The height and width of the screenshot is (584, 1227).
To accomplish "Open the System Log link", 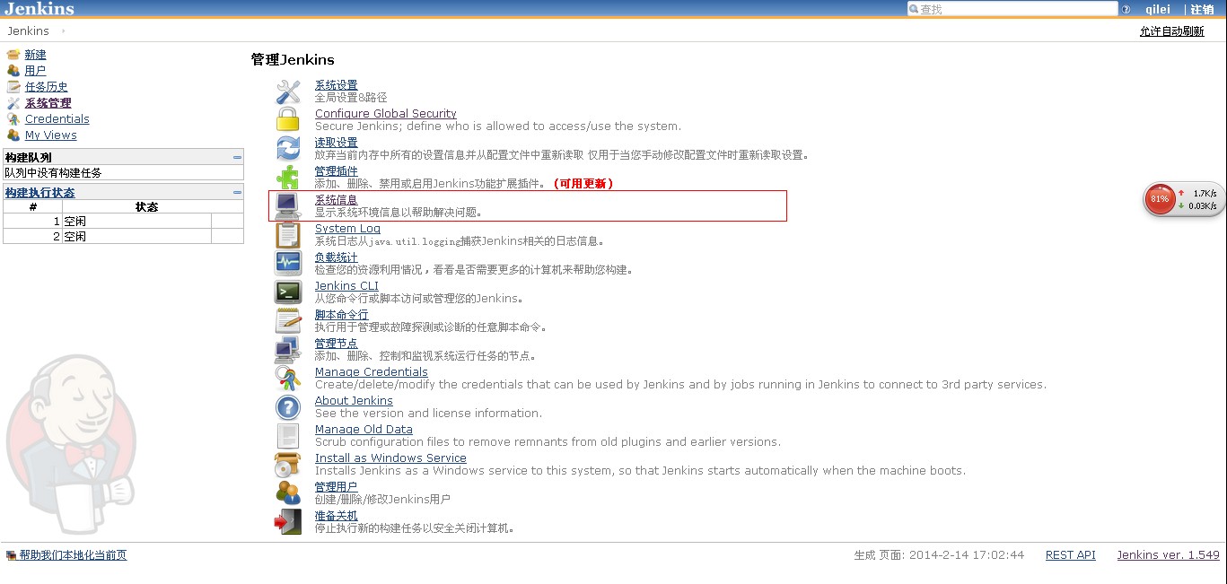I will (348, 229).
